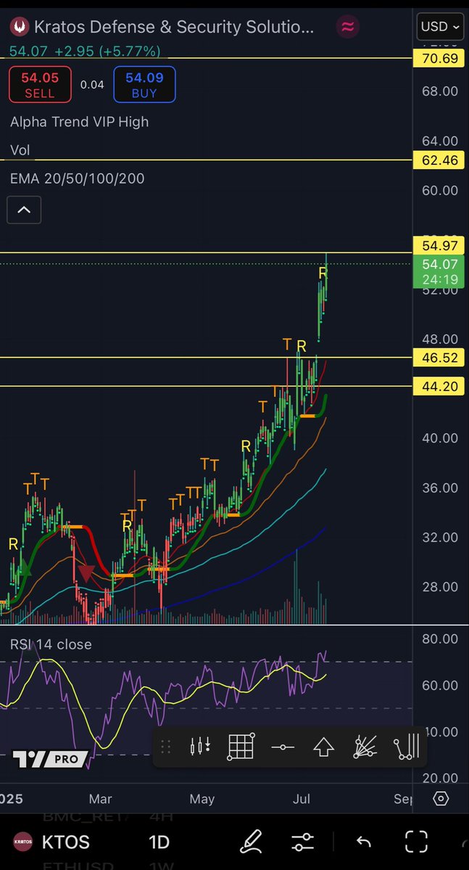This screenshot has height=870, width=469.
Task: Tap the Kratos Defense & Security title
Action: pyautogui.click(x=174, y=27)
